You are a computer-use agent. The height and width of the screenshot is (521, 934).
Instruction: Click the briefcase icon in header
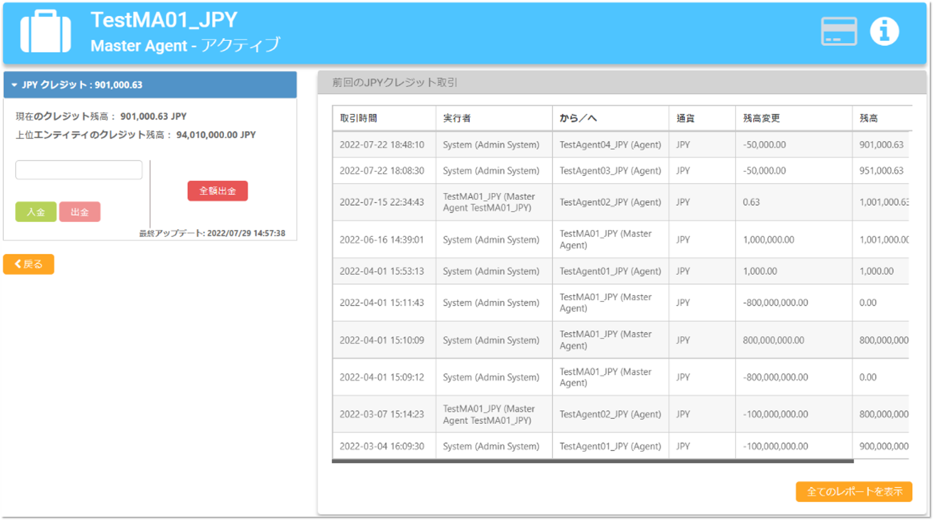[x=46, y=32]
